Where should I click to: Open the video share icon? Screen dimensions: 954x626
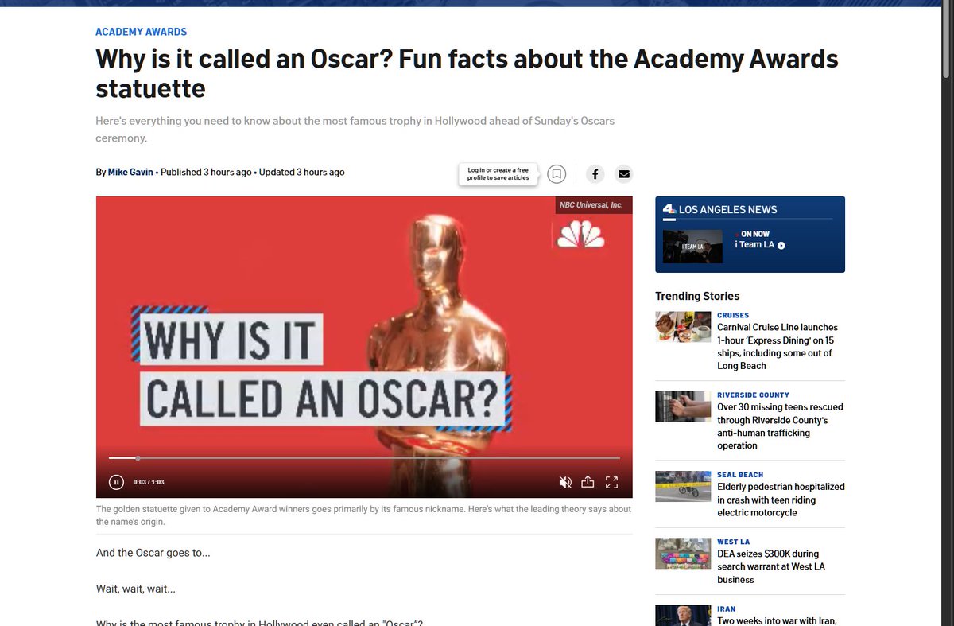588,482
